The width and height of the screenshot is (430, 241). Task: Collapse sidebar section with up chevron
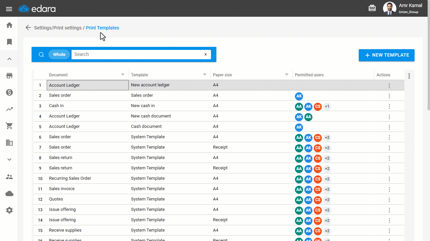pos(9,59)
